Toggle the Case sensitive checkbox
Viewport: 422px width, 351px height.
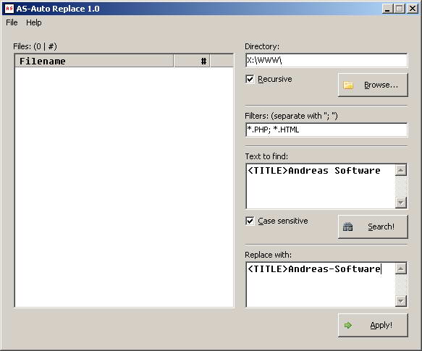coord(250,221)
